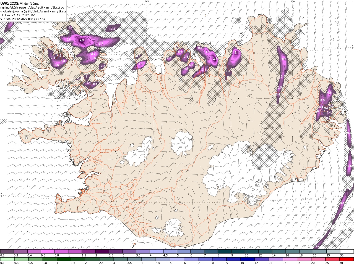
Task: Click the light green rain swatch labeled 0.3
Action: tap(22, 259)
